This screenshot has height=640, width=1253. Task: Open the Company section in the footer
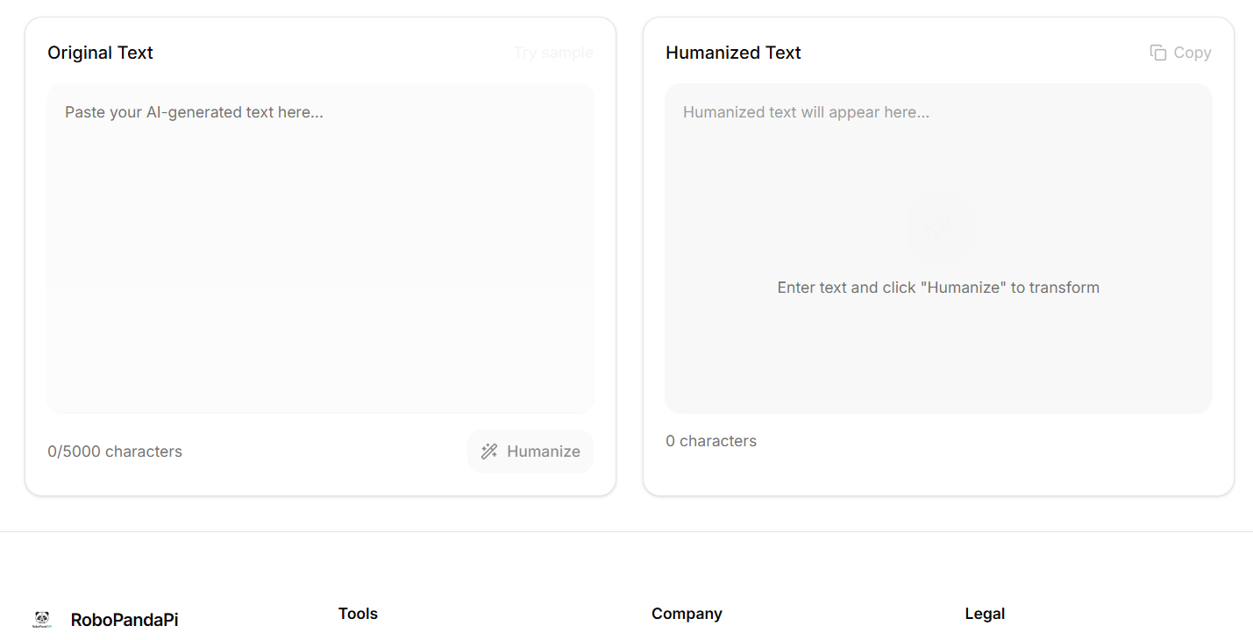pyautogui.click(x=687, y=614)
